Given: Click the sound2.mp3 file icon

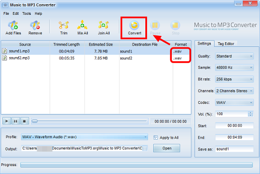Looking at the screenshot, I should (5, 58).
